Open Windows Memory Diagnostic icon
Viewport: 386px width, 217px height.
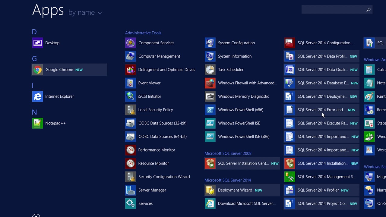(210, 96)
